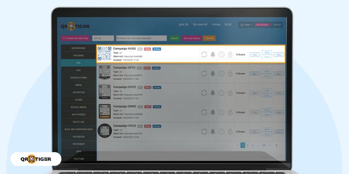Open the orange Tutorials button

(x=209, y=38)
